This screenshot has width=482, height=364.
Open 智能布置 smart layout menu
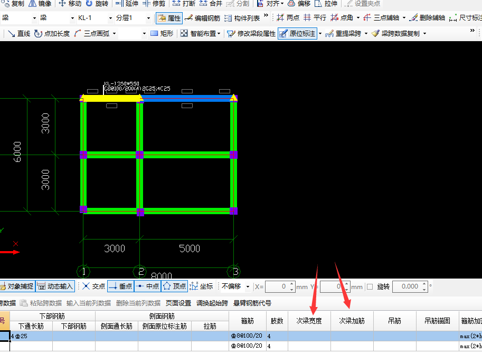click(x=200, y=33)
